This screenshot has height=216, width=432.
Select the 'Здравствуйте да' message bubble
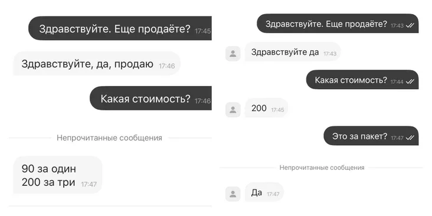point(293,51)
